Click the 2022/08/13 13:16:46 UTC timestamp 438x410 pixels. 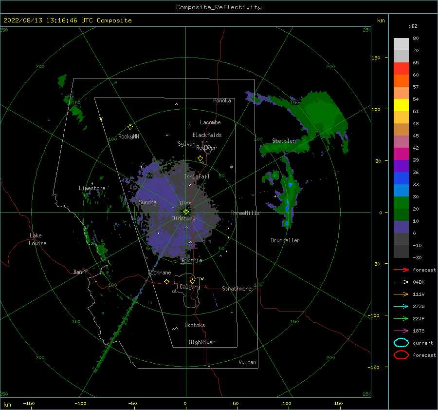pyautogui.click(x=67, y=20)
